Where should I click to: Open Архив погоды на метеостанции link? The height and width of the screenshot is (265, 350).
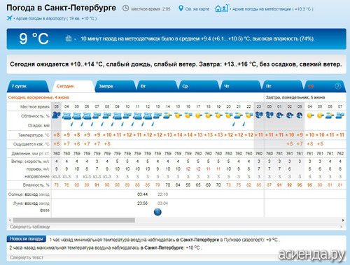[272, 9]
